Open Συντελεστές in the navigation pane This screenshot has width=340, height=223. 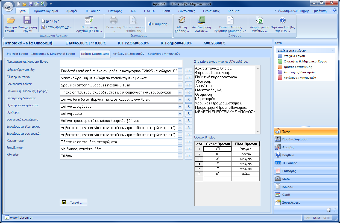(x=306, y=203)
